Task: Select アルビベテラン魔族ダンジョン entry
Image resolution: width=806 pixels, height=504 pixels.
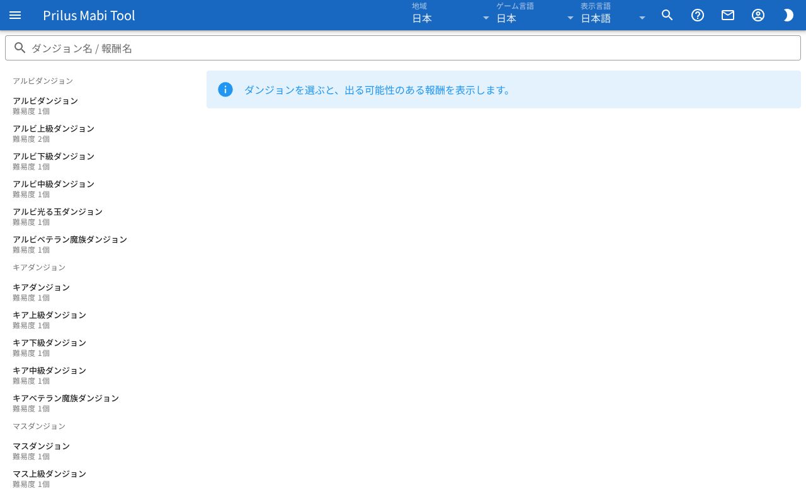Action: pyautogui.click(x=101, y=244)
